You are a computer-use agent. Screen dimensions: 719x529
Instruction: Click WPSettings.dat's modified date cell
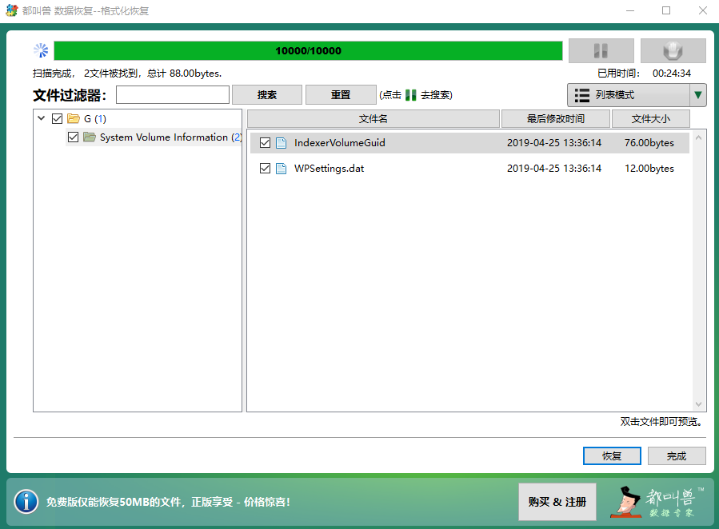pos(554,169)
